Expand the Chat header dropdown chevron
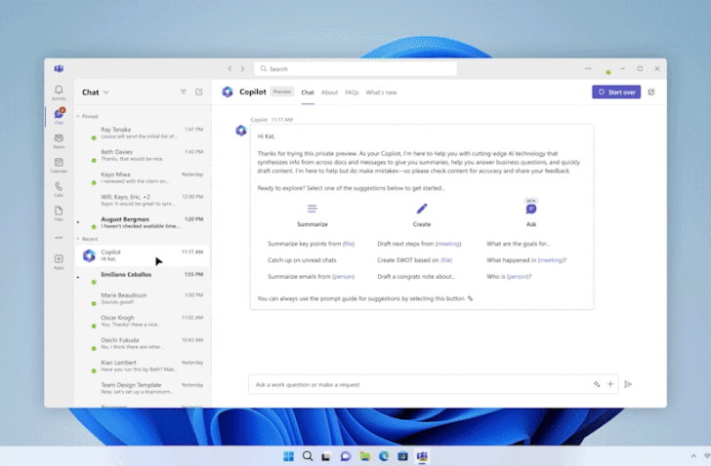 coord(106,93)
